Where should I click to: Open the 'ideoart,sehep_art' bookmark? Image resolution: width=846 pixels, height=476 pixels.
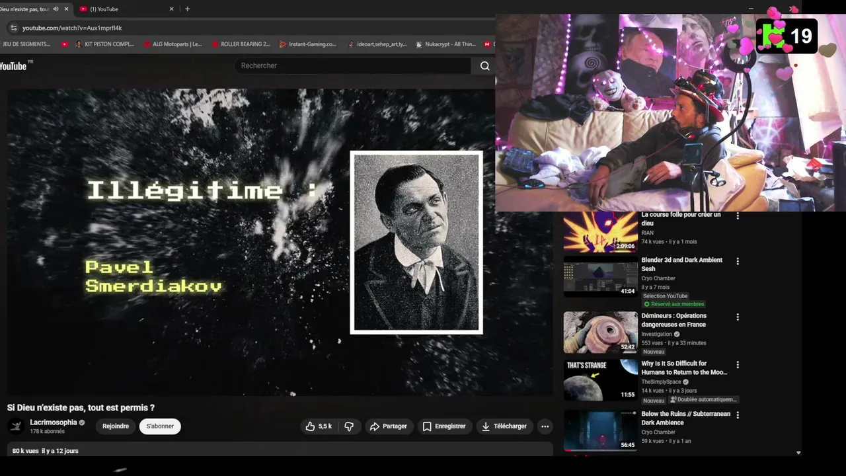377,44
